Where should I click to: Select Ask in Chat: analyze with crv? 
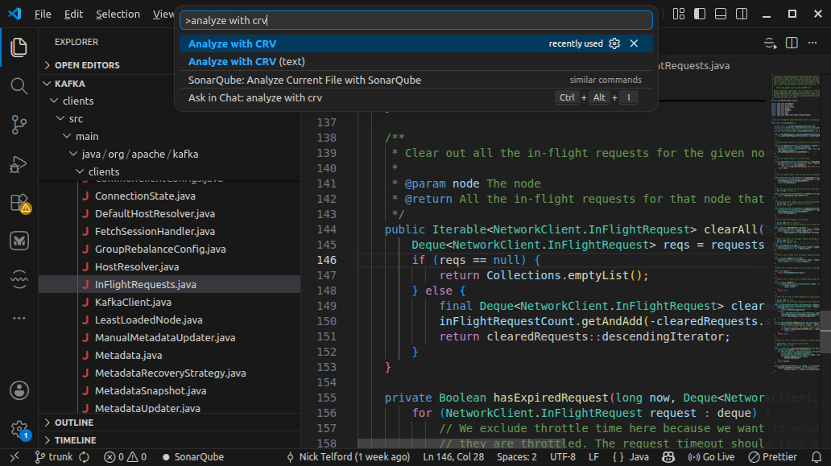tap(416, 98)
